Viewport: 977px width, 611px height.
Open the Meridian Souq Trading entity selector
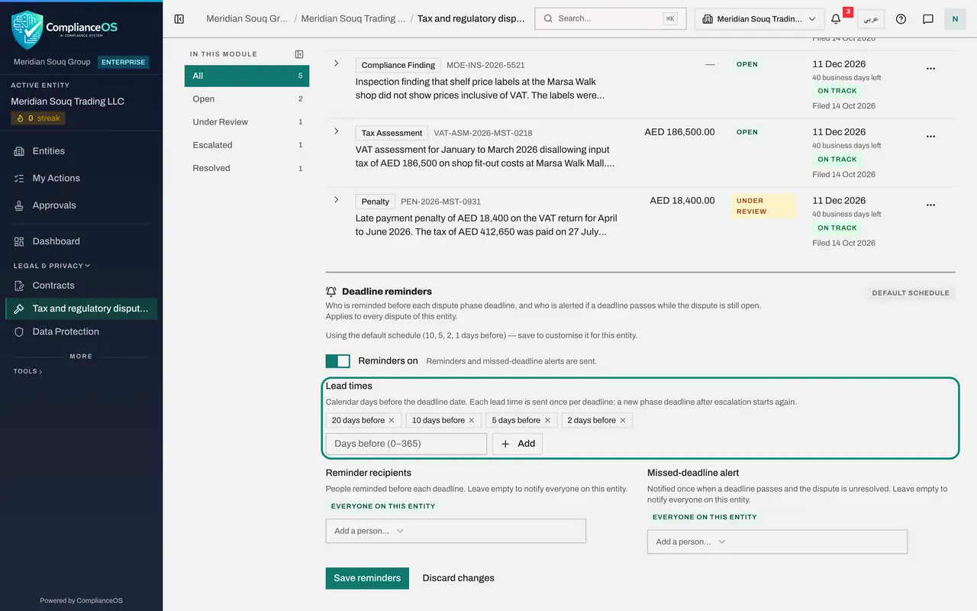(x=759, y=19)
